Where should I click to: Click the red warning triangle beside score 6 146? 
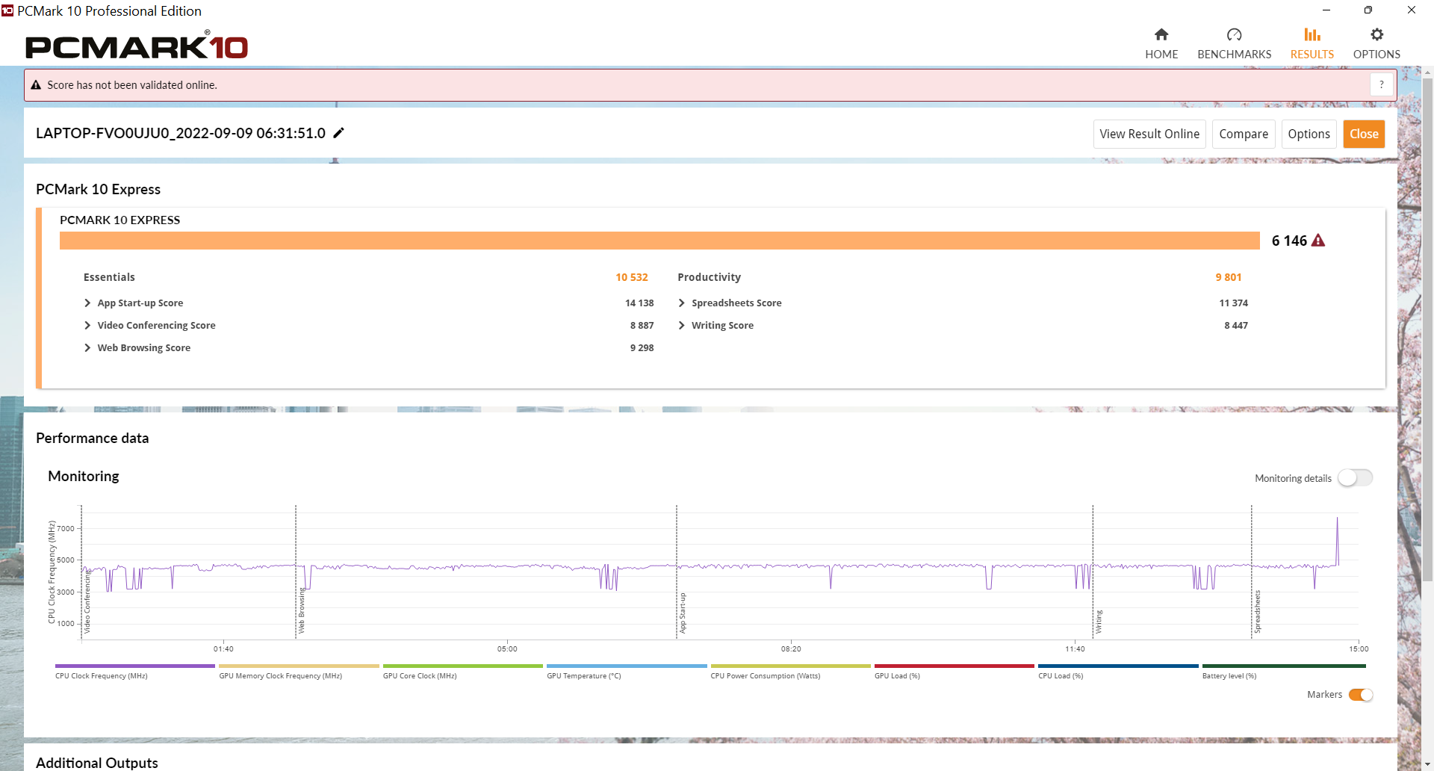point(1318,241)
